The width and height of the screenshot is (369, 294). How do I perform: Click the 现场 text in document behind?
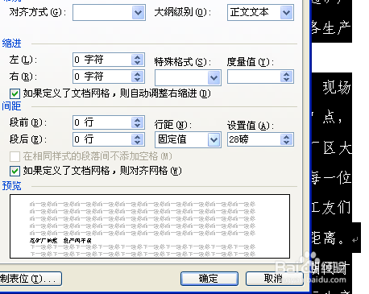[337, 87]
